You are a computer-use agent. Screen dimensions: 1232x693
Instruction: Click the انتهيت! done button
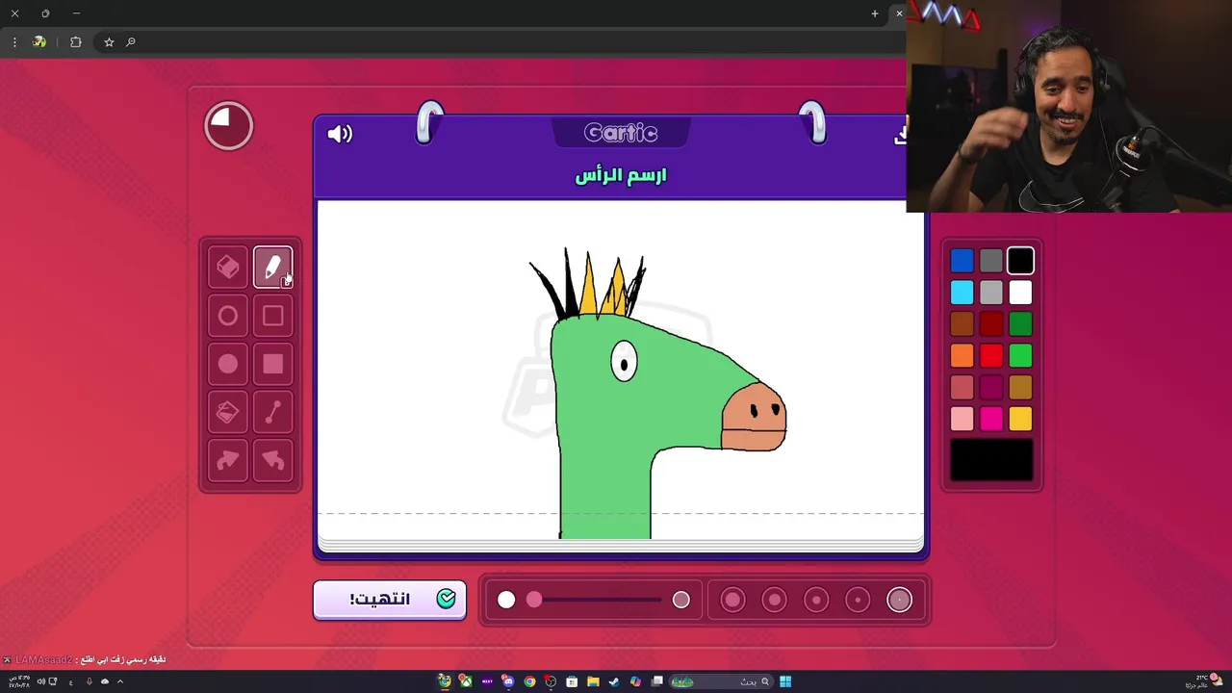pos(390,600)
